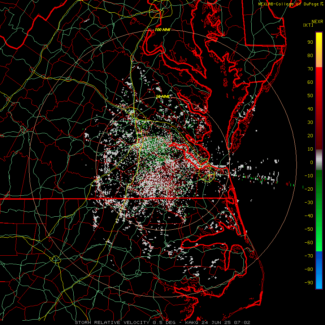Click the "0" value on the velocity scale
Image resolution: width=325 pixels, height=325 pixels.
point(312,162)
